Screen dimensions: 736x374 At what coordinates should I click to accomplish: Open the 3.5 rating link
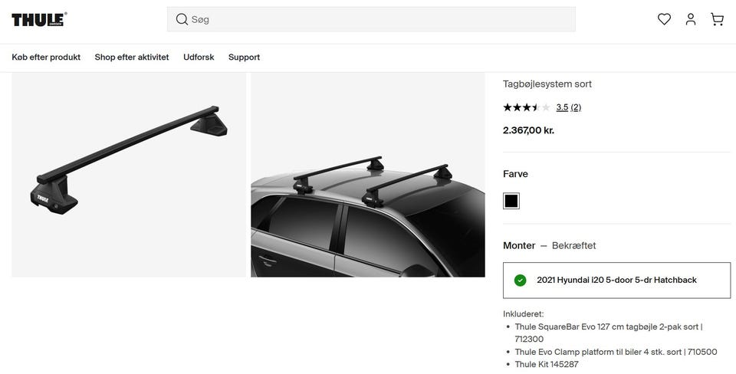562,107
